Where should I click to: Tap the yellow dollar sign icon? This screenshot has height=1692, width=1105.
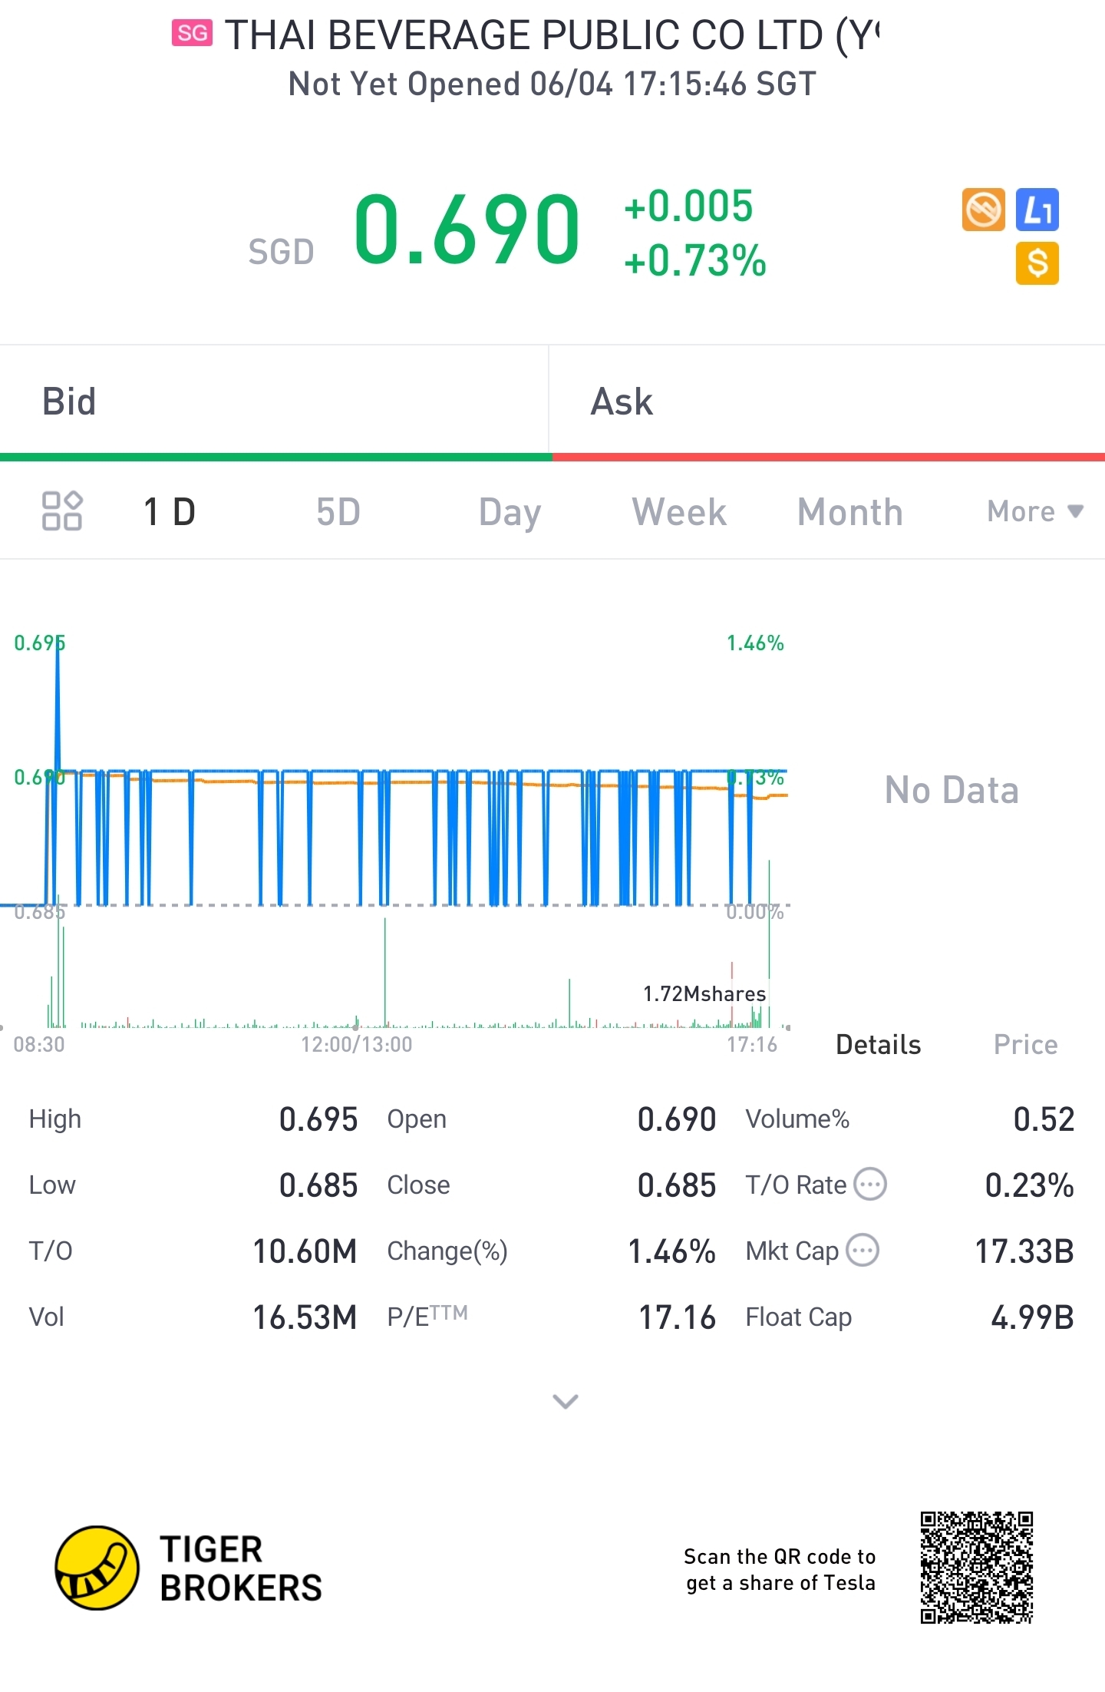pos(1037,263)
